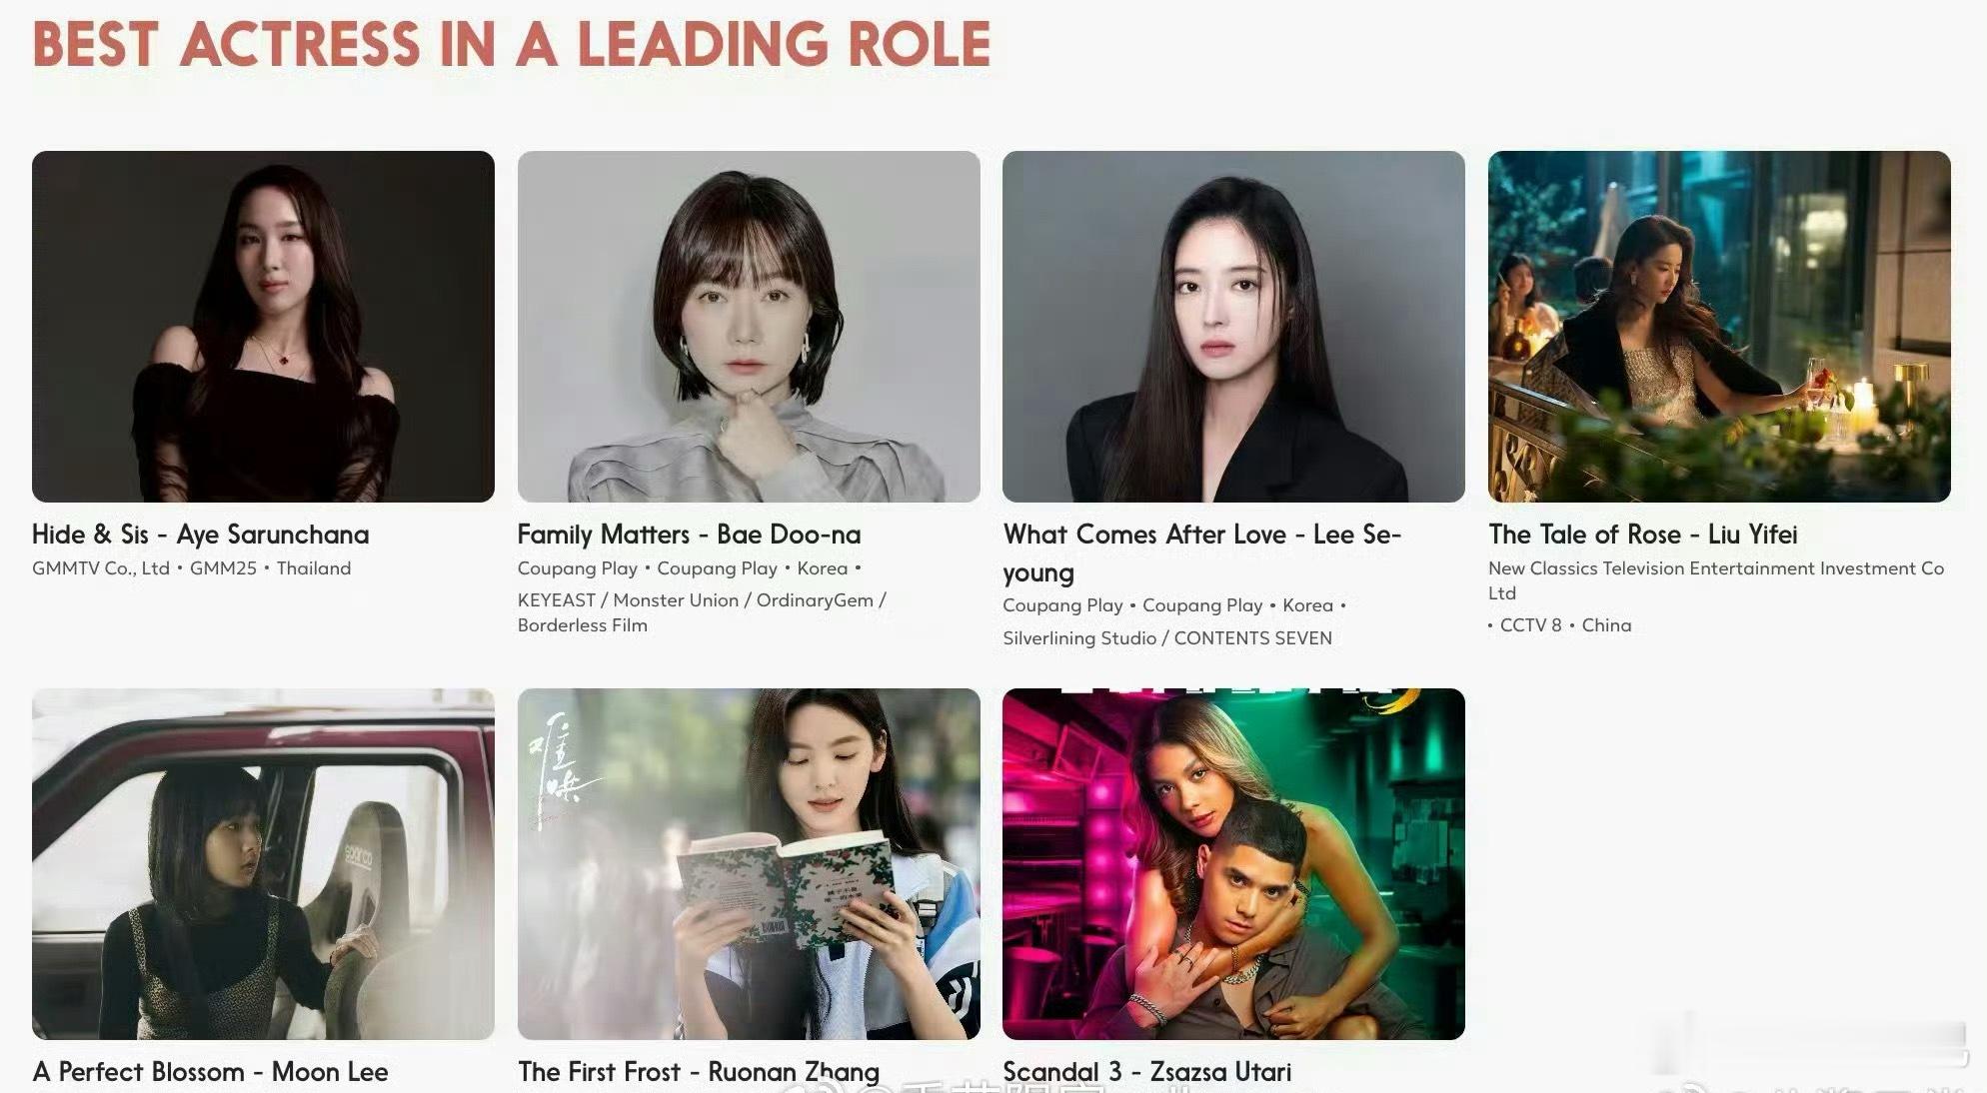Click the Best Actress in a Leading Role heading
The height and width of the screenshot is (1093, 1987).
click(511, 44)
